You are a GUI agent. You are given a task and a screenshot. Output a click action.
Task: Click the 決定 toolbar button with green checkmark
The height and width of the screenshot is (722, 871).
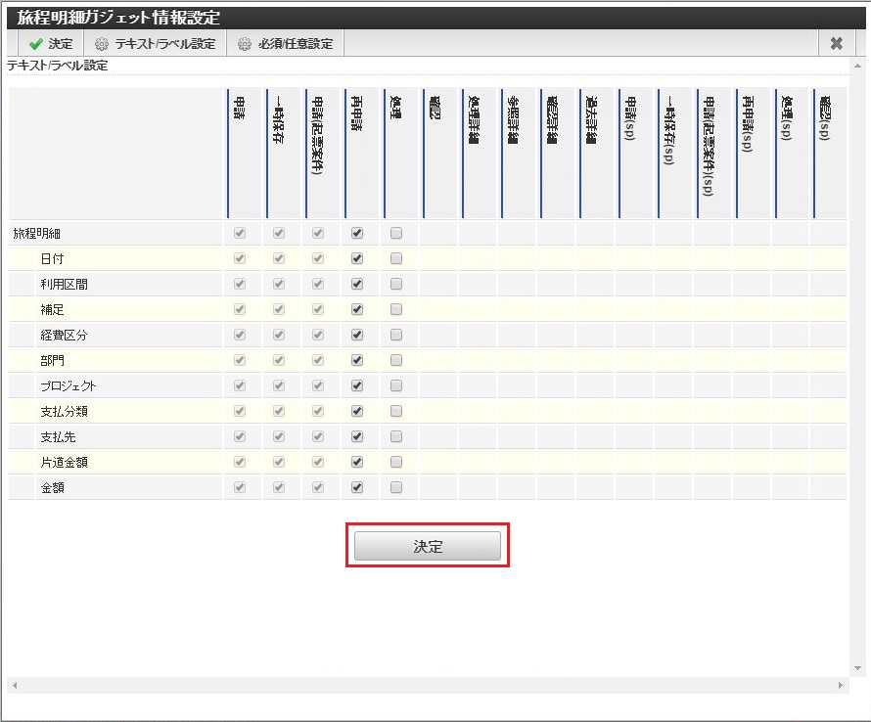(x=51, y=44)
